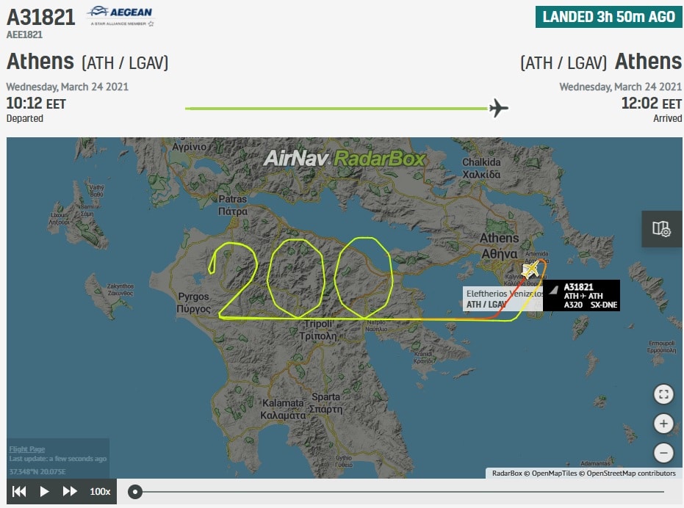
Task: Click the 12:02 EET arrival time
Action: pyautogui.click(x=651, y=104)
